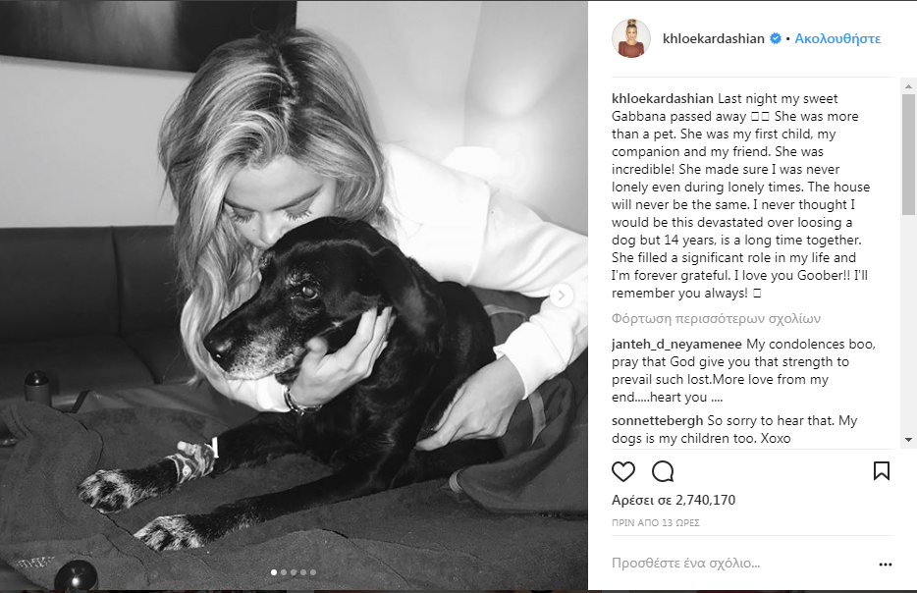The height and width of the screenshot is (593, 917).
Task: Follow account via Ακολουθήστε link
Action: pyautogui.click(x=837, y=38)
